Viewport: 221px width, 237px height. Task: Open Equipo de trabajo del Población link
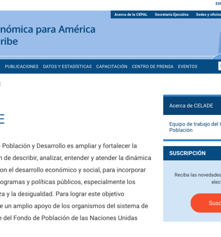click(x=195, y=127)
